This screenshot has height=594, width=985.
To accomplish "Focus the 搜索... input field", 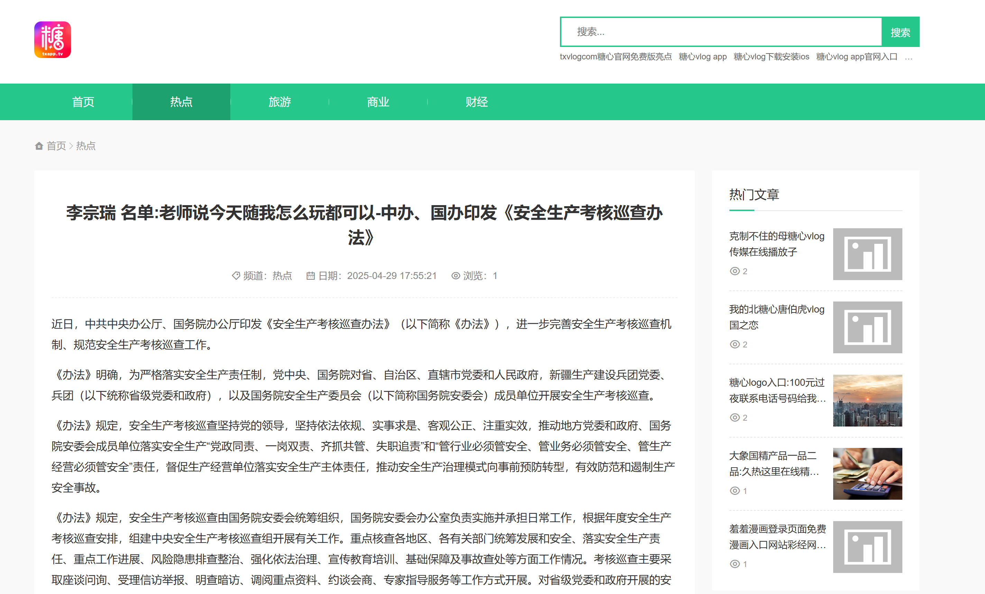I will (721, 31).
